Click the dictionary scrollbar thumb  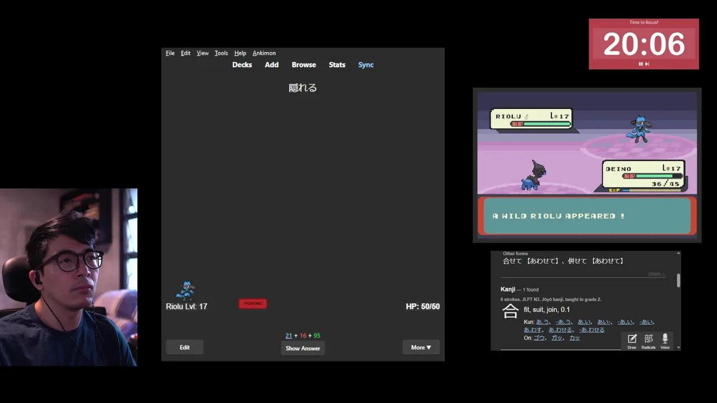678,280
